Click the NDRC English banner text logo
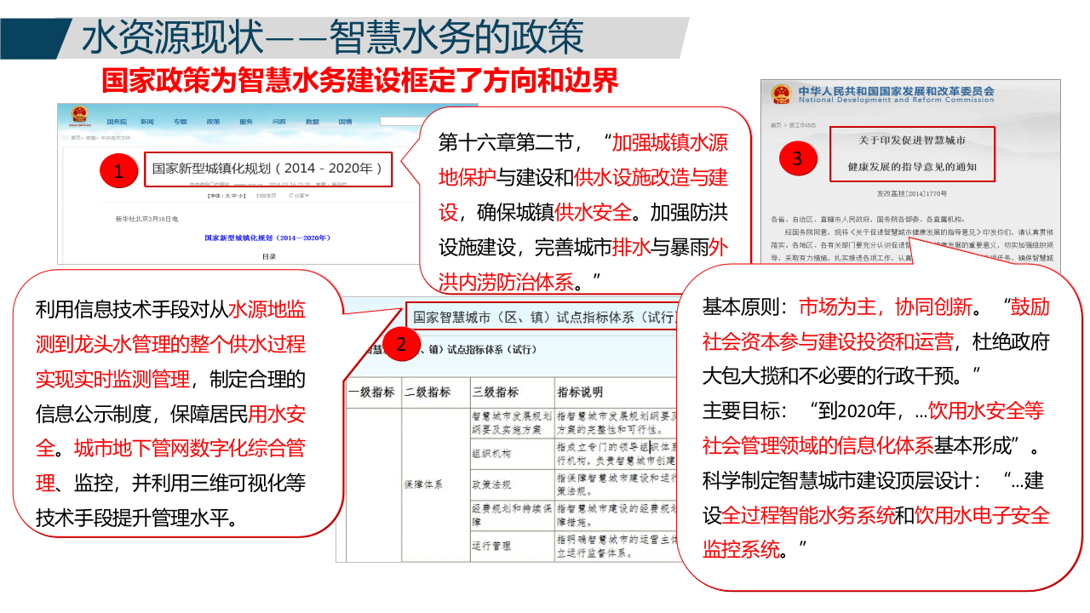 coord(896,100)
